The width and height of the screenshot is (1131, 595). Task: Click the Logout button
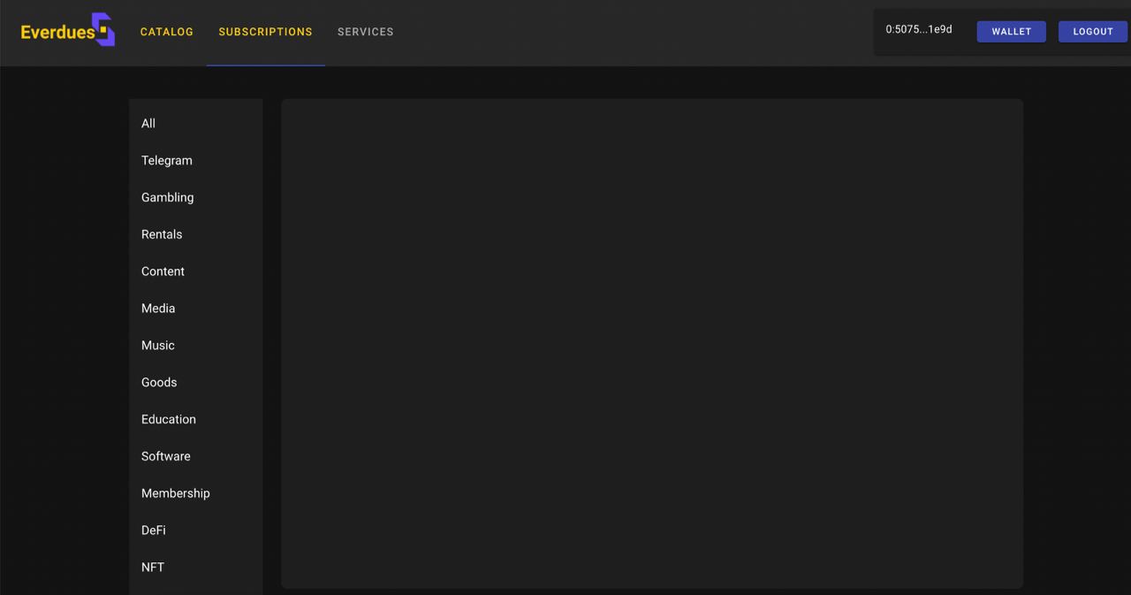click(1092, 32)
